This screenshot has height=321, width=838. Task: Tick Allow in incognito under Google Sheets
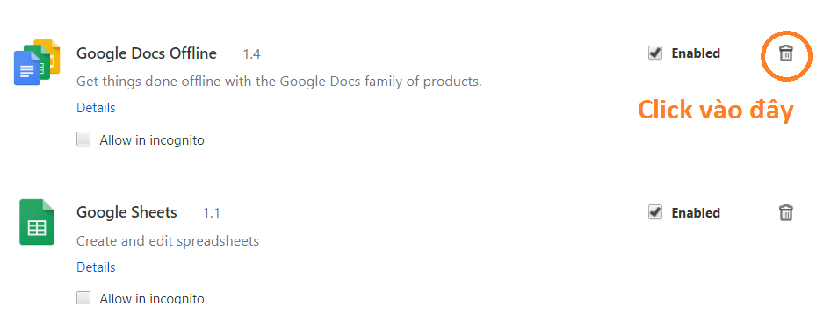click(x=83, y=297)
